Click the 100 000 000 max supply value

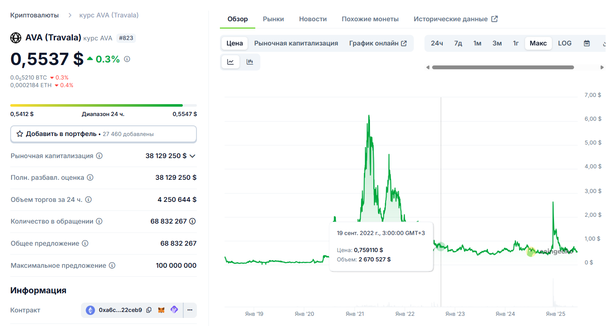tap(176, 266)
